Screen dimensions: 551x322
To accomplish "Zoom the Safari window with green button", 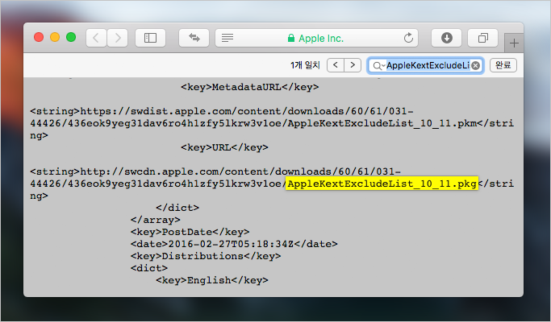I will tap(71, 37).
